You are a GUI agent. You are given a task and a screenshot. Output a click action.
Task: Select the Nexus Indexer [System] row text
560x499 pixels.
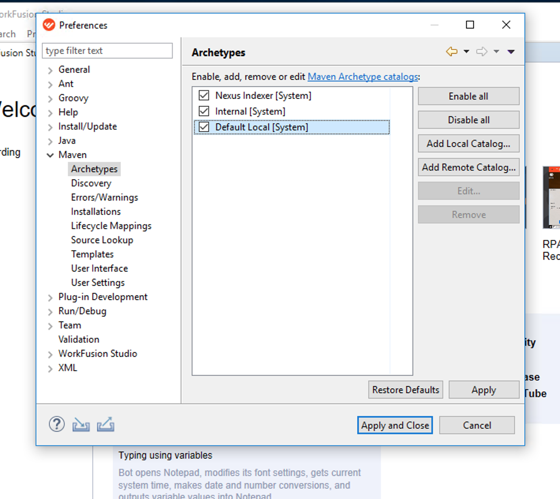[263, 96]
